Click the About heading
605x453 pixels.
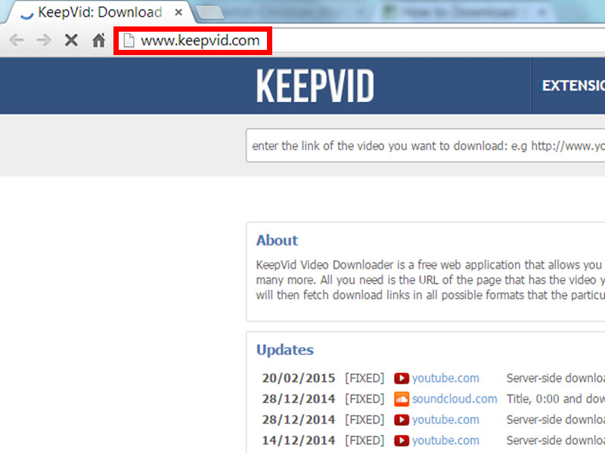coord(277,240)
